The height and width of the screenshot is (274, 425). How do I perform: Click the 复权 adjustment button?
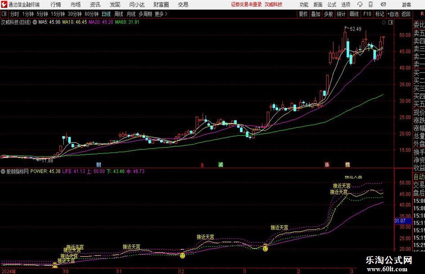click(303, 14)
